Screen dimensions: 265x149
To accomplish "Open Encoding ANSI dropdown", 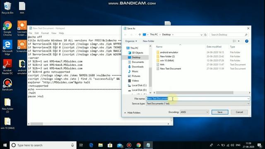I will pyautogui.click(x=194, y=112).
